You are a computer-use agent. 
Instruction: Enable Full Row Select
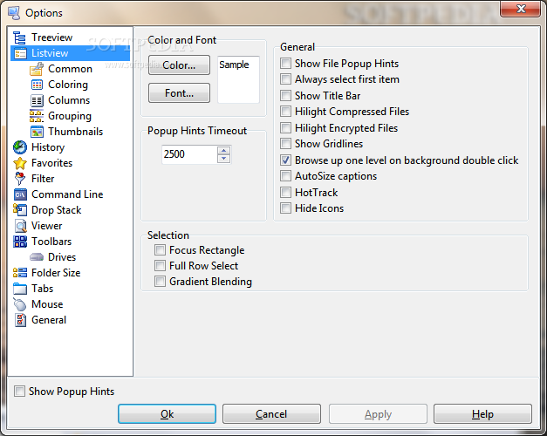pos(161,266)
